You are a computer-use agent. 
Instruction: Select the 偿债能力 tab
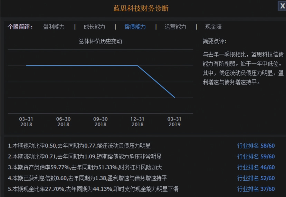(135, 27)
